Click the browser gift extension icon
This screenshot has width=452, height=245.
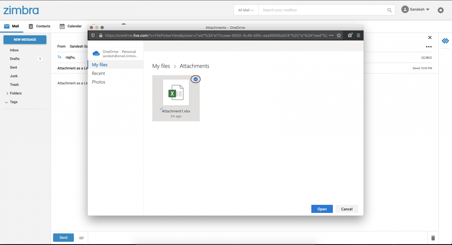click(x=350, y=35)
